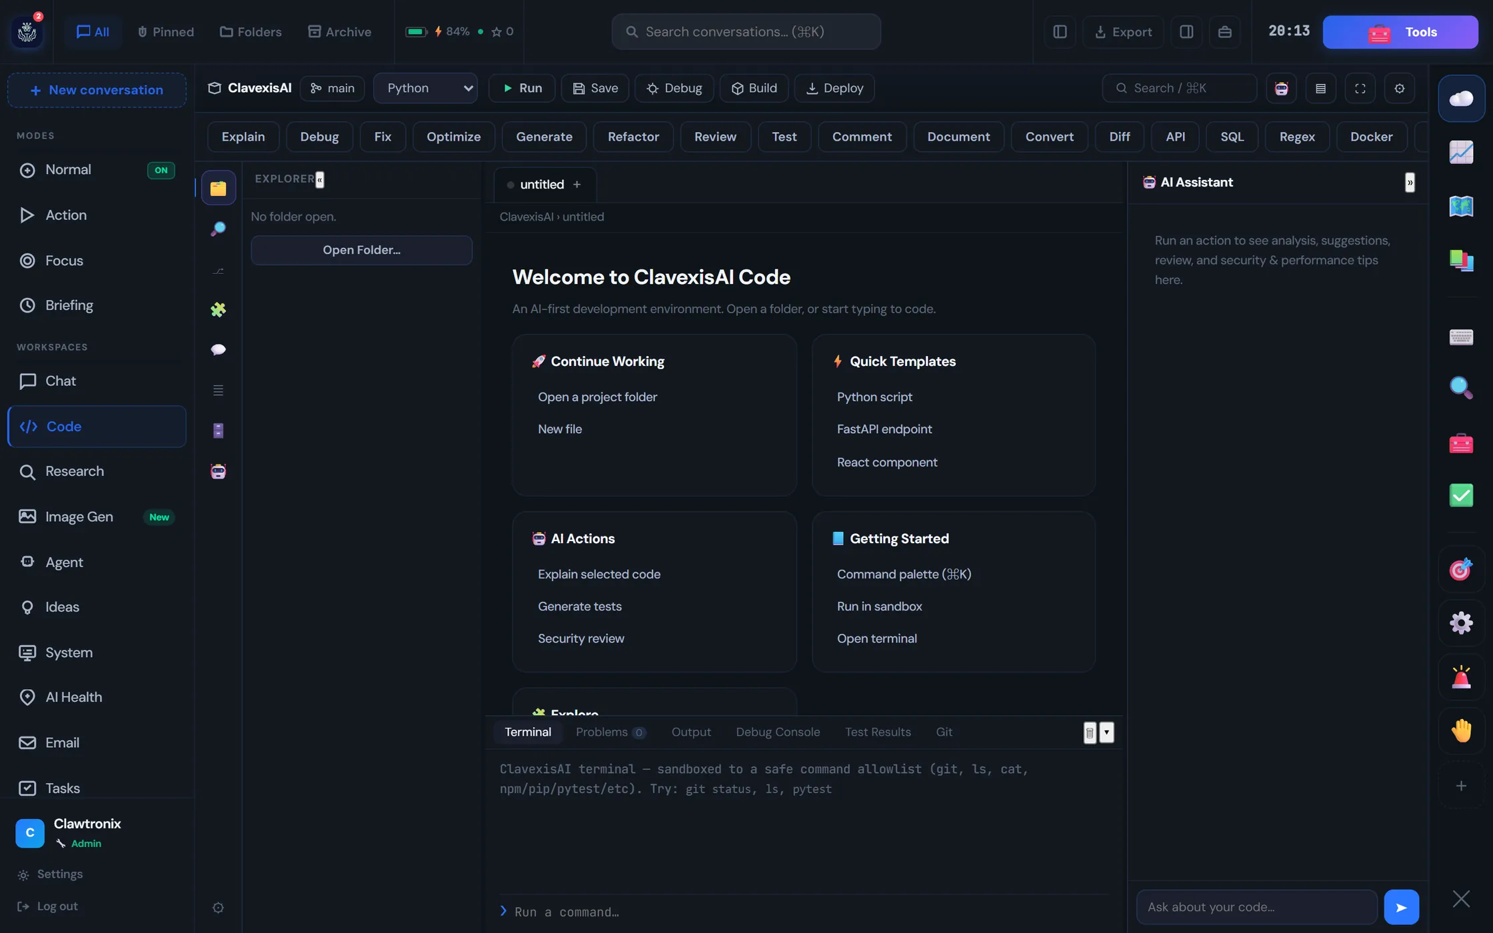Open the map icon in right dock
Screen dimensions: 1493x933
coord(1461,207)
